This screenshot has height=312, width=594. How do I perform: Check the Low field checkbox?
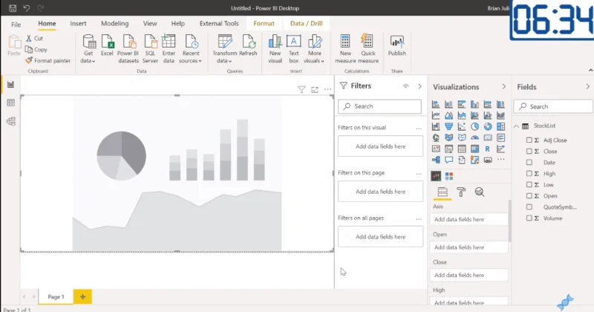[529, 185]
